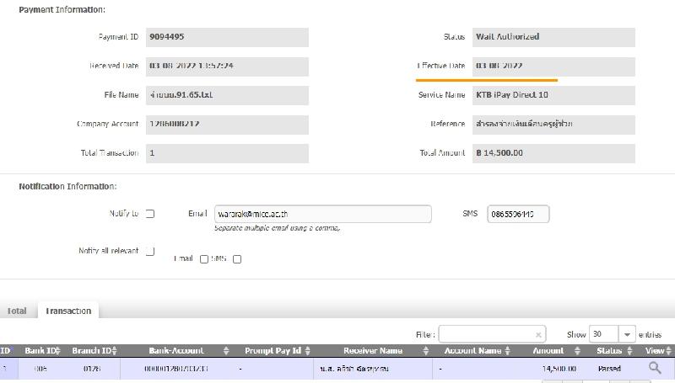This screenshot has height=383, width=675.
Task: Tick the Notify all relevant checkbox
Action: 150,251
